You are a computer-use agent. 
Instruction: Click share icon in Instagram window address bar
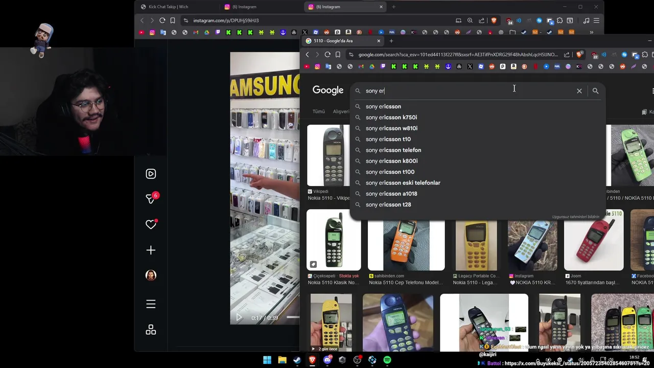(x=482, y=20)
